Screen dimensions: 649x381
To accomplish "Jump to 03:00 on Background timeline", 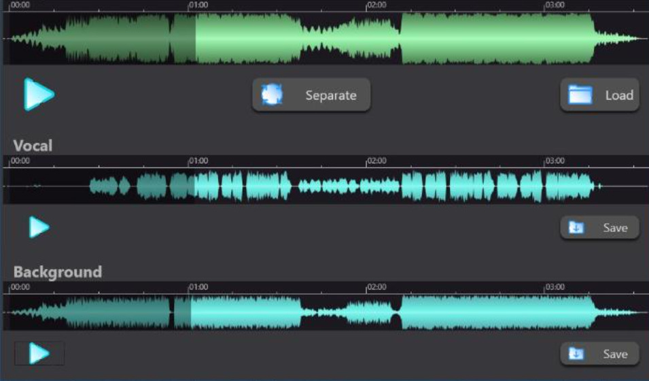I will pyautogui.click(x=555, y=287).
